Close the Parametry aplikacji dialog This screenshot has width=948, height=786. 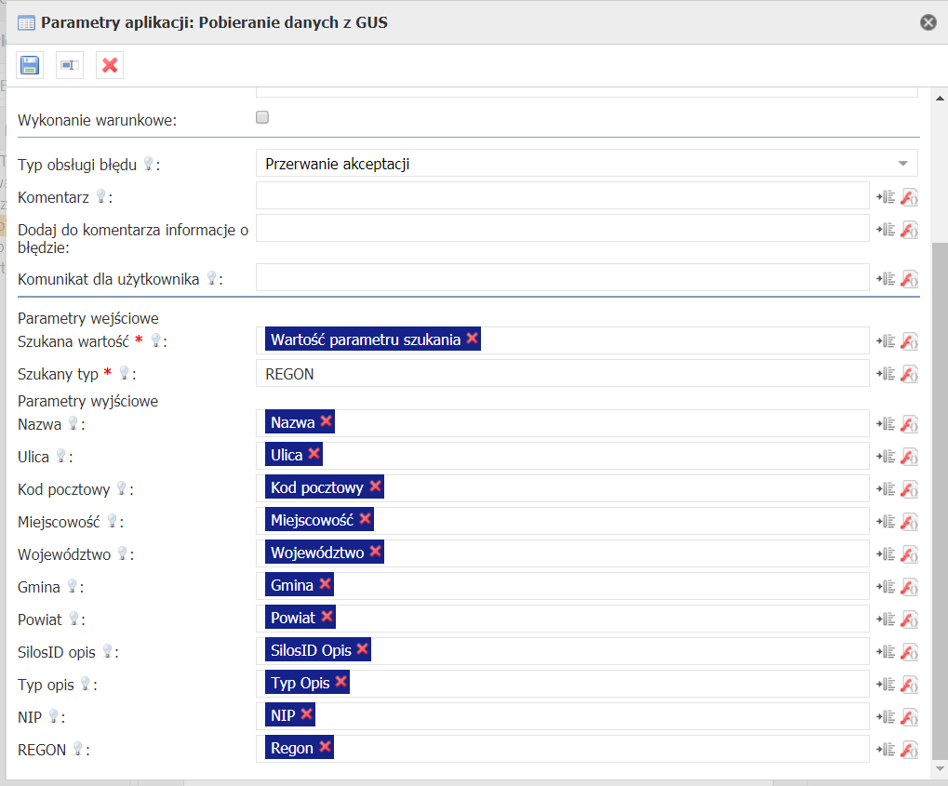coord(928,22)
